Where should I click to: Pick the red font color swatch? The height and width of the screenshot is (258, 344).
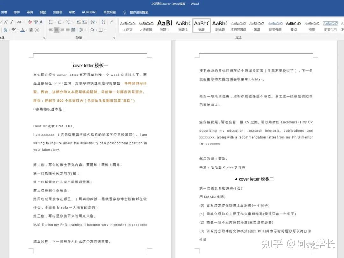tap(22, 30)
